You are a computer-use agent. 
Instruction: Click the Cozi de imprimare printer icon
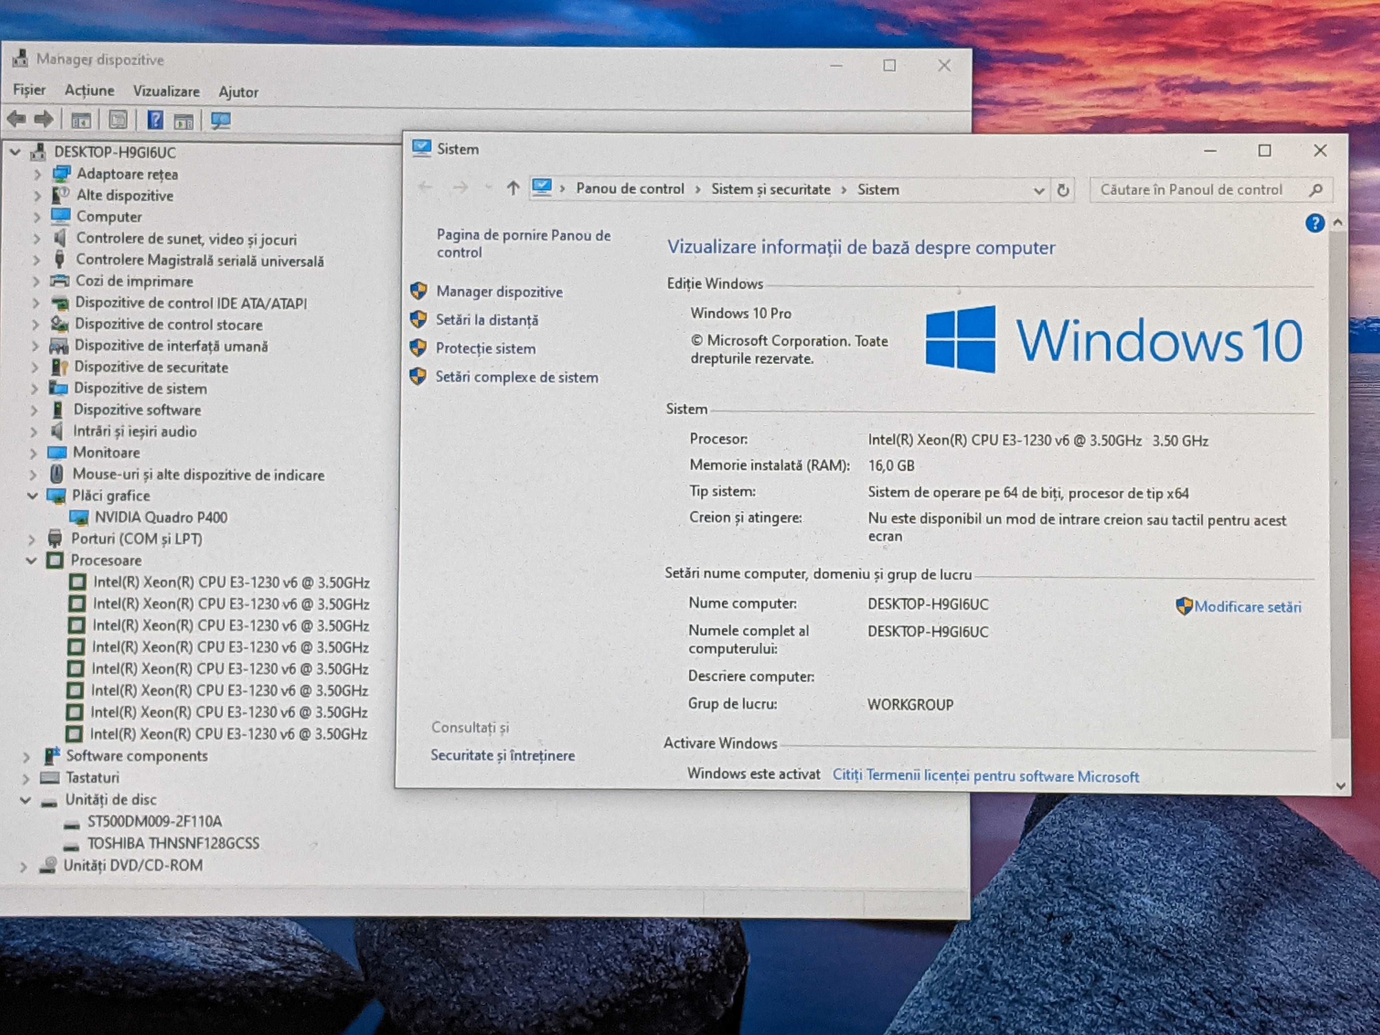(59, 281)
